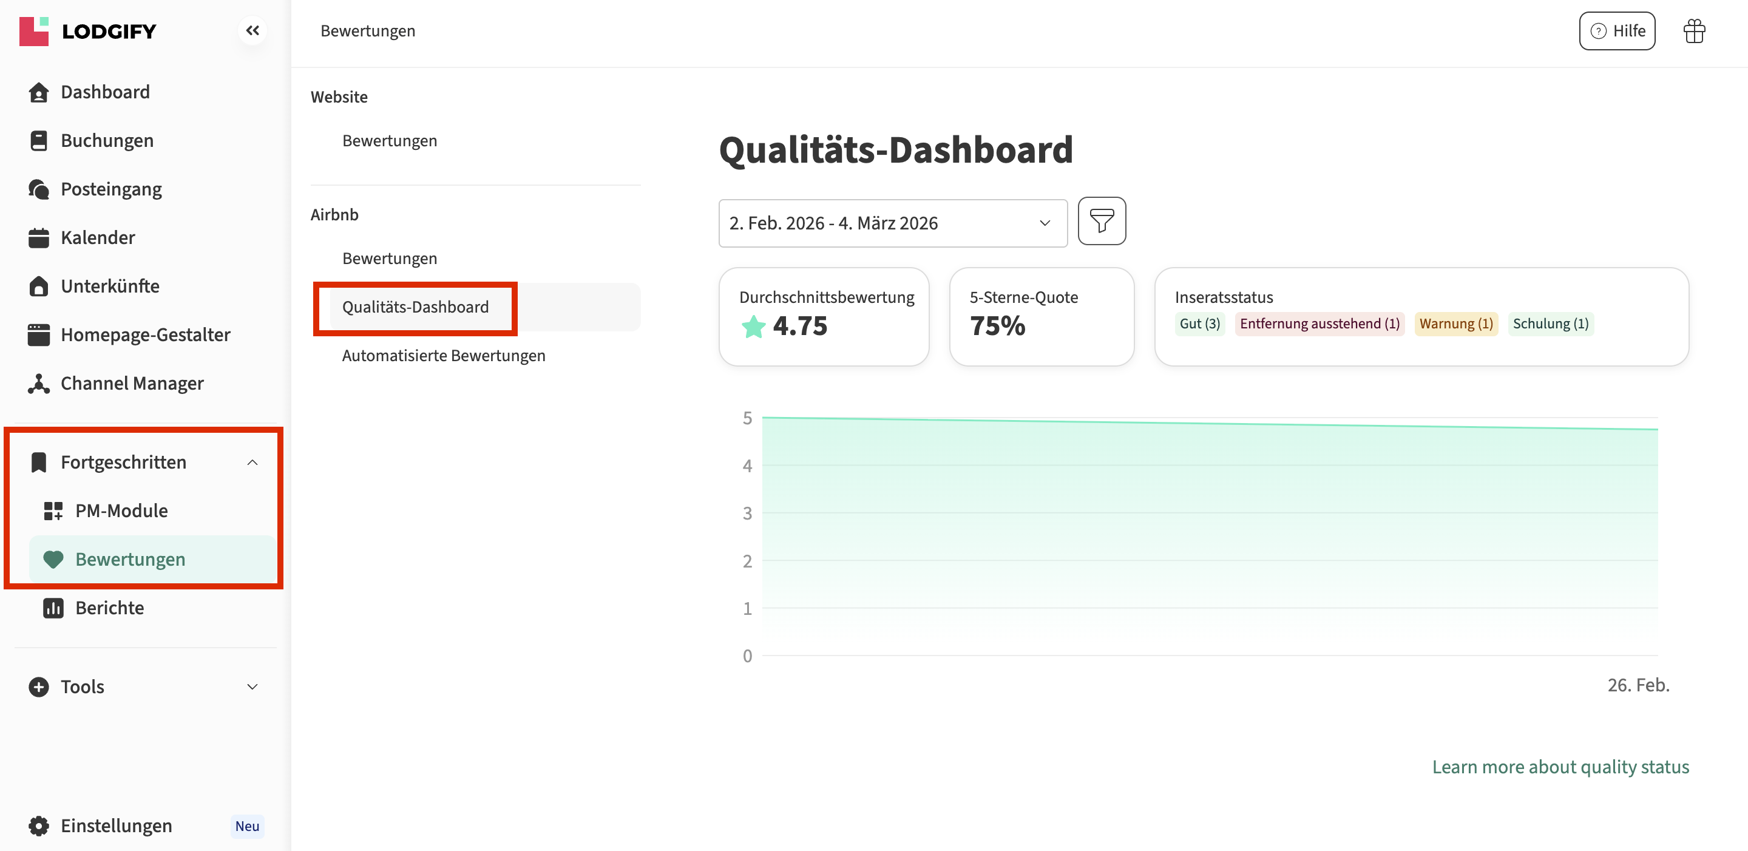Select Website Bewertungen menu item
This screenshot has width=1748, height=851.
[x=390, y=140]
